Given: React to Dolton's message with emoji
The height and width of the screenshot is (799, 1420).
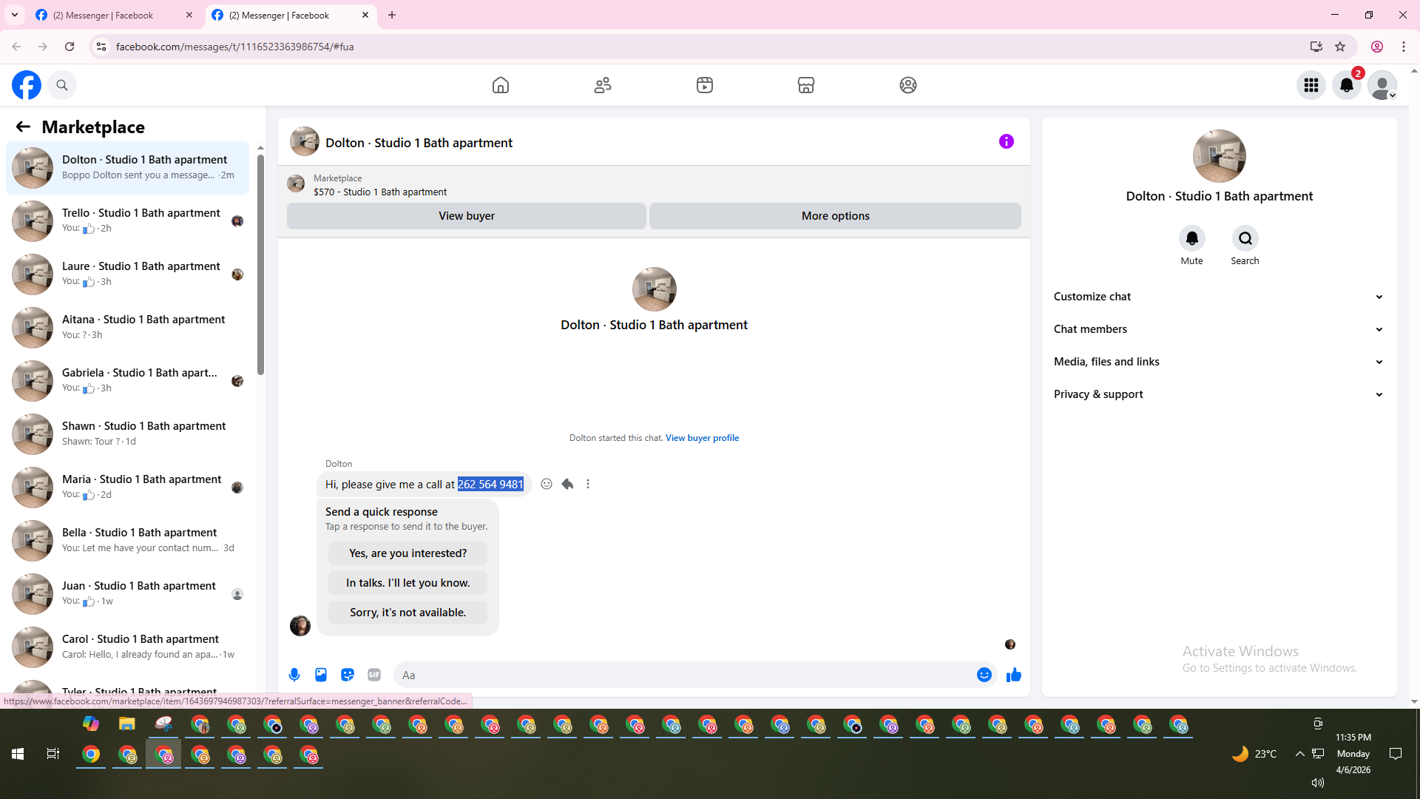Looking at the screenshot, I should click(x=547, y=484).
